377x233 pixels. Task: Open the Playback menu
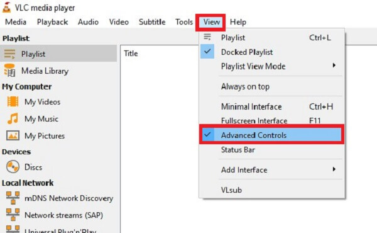point(52,22)
